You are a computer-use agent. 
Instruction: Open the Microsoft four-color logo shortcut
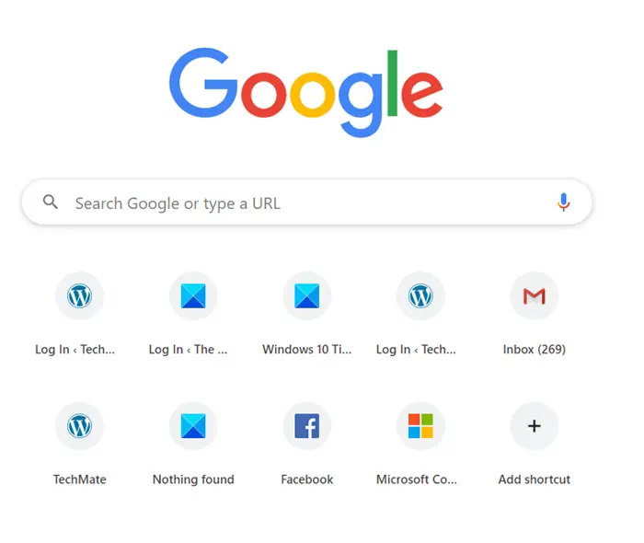coord(420,426)
